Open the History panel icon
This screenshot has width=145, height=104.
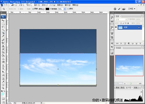tap(112, 18)
